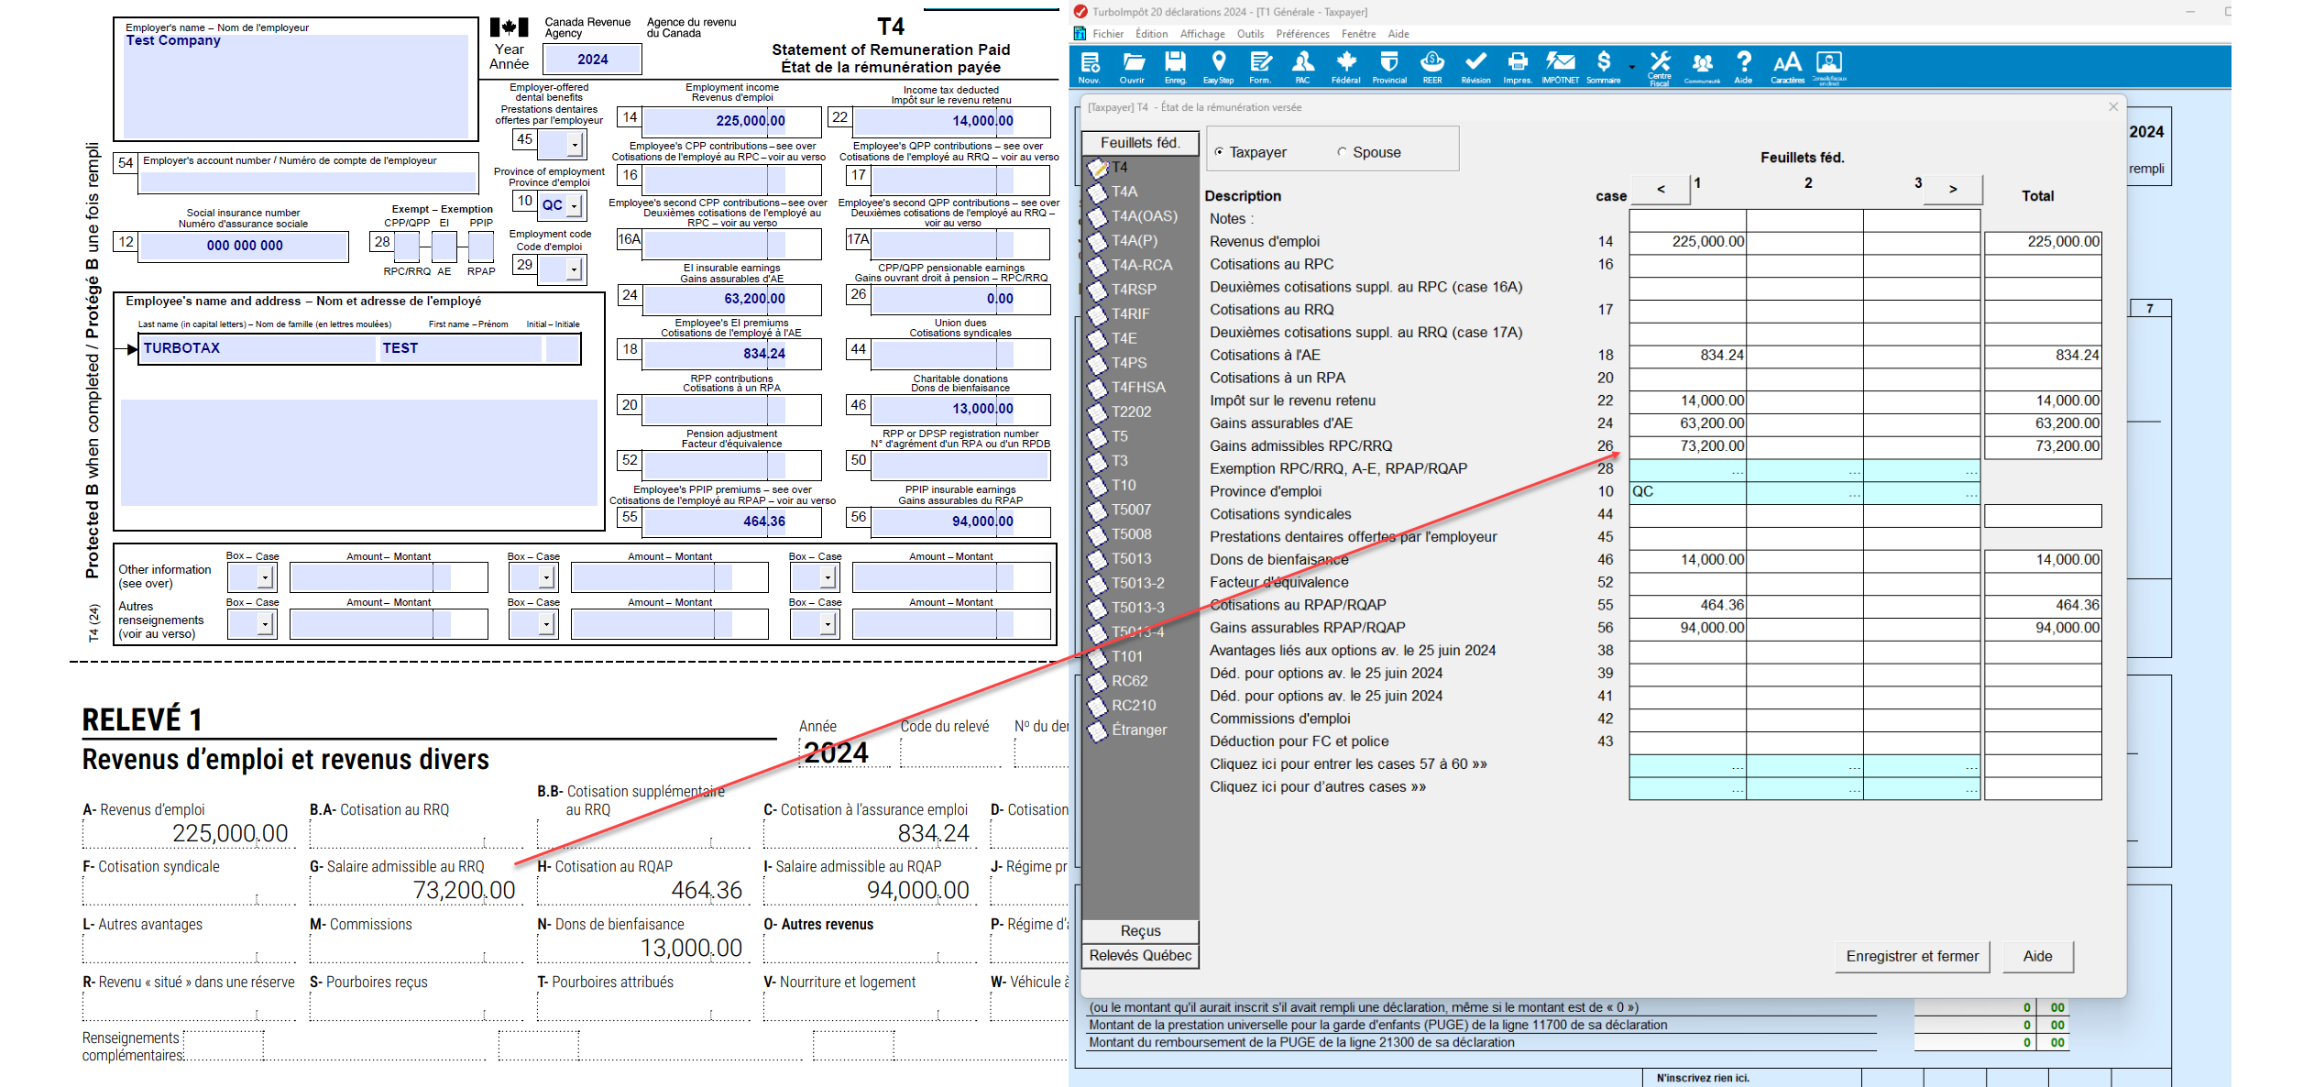Tick the CPP/QPP exemption box on T4
Image resolution: width=2314 pixels, height=1087 pixels.
(406, 246)
